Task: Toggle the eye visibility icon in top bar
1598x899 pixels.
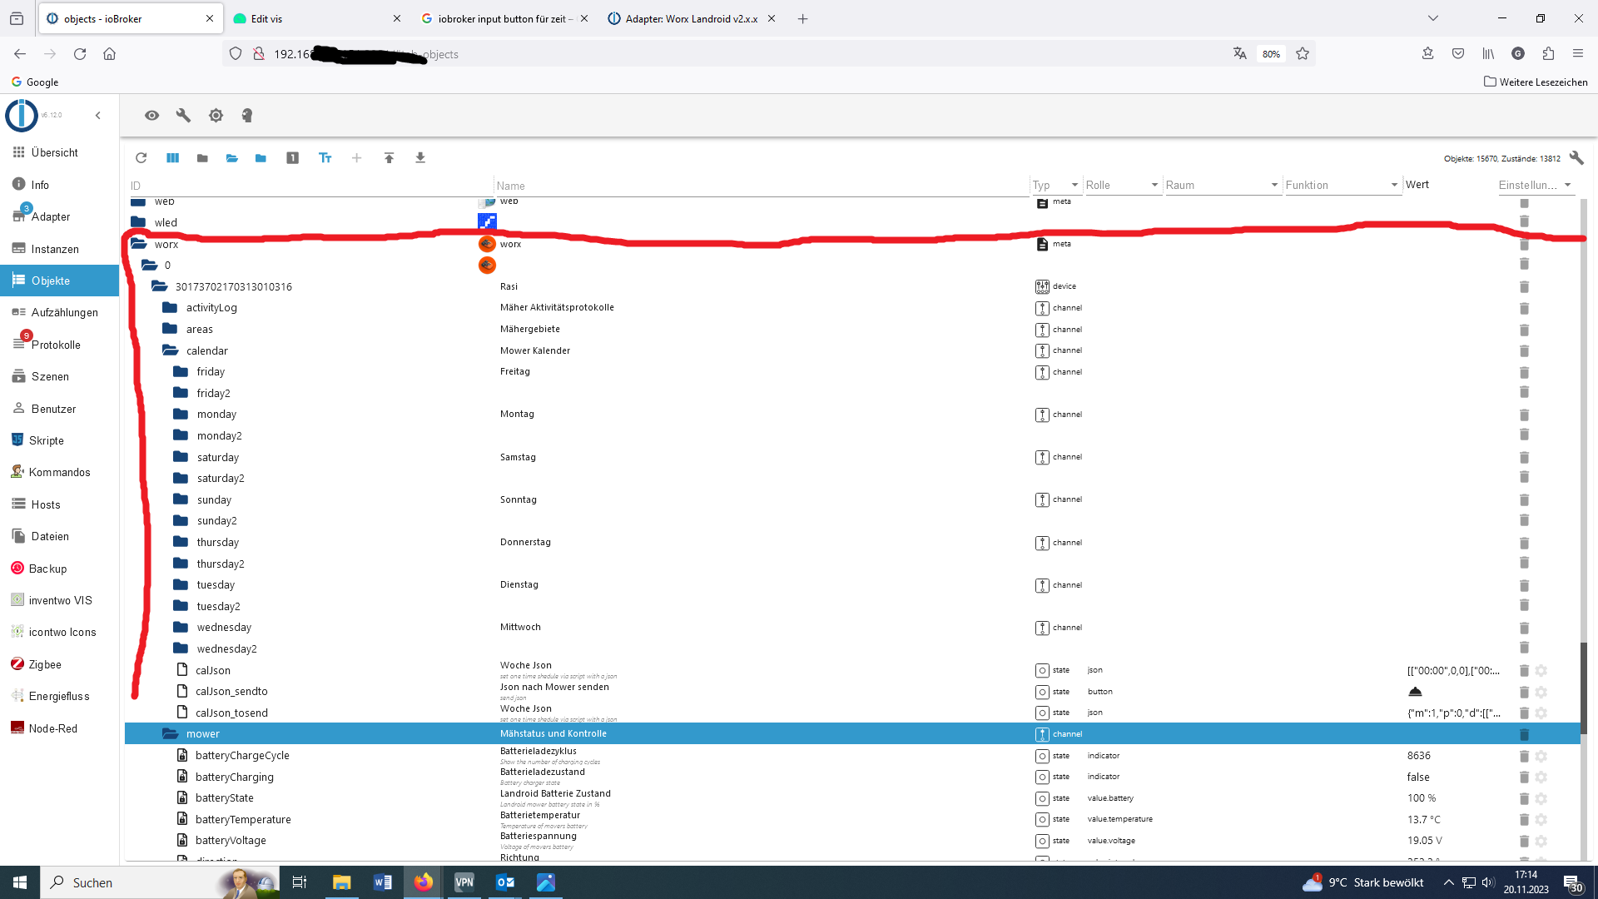Action: 151,116
